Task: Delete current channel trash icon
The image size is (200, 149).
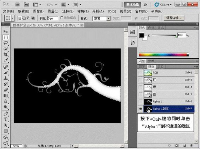Action: click(192, 145)
